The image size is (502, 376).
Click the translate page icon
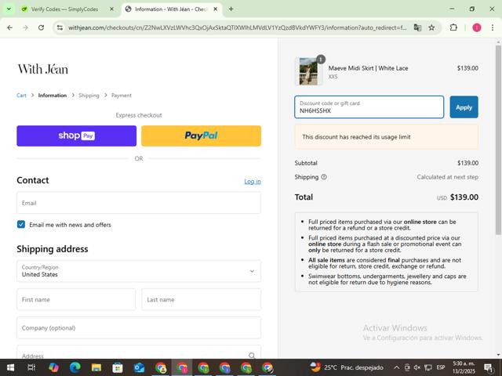[417, 27]
